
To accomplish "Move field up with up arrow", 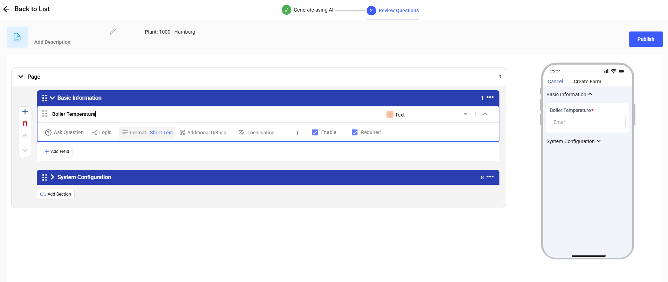I will 25,136.
